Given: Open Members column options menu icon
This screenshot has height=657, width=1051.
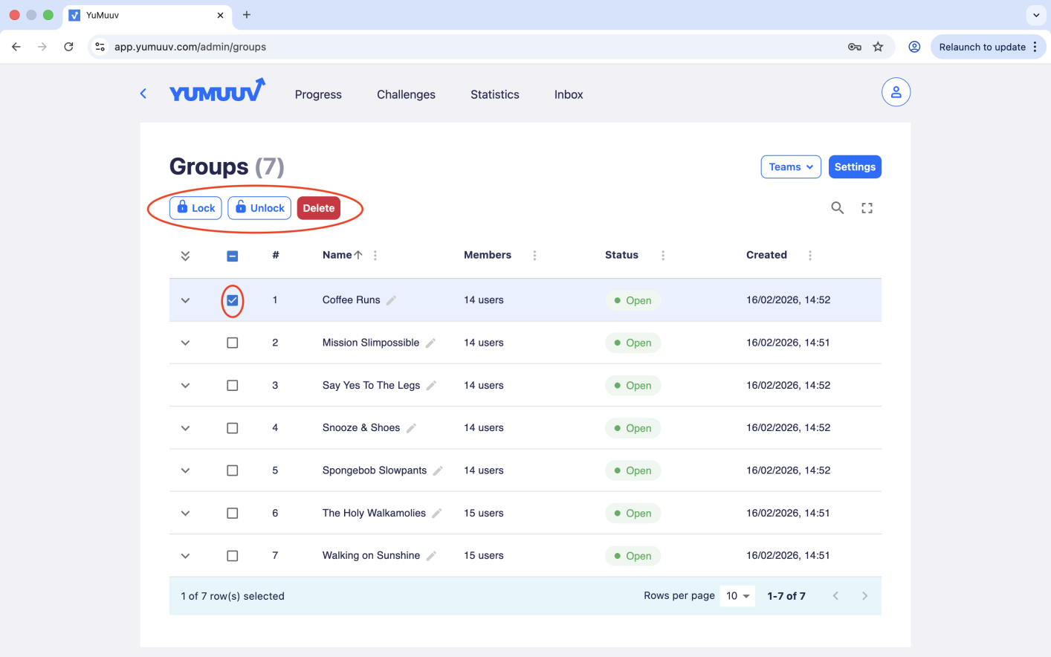Looking at the screenshot, I should pos(534,255).
